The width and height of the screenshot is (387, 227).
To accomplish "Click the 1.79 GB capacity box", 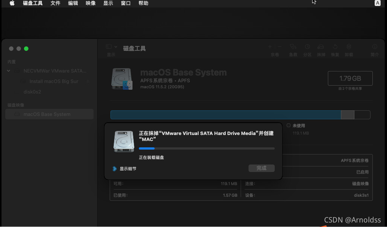I will pyautogui.click(x=350, y=78).
